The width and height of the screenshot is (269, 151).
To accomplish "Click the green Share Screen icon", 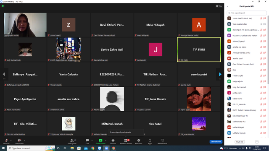I will [x=100, y=141].
